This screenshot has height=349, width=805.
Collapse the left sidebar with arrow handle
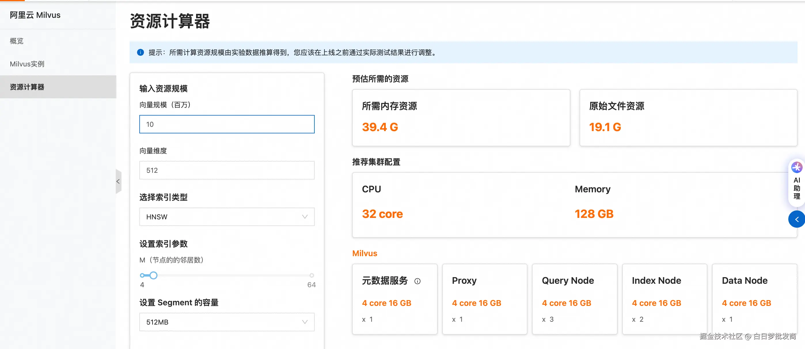pyautogui.click(x=118, y=181)
